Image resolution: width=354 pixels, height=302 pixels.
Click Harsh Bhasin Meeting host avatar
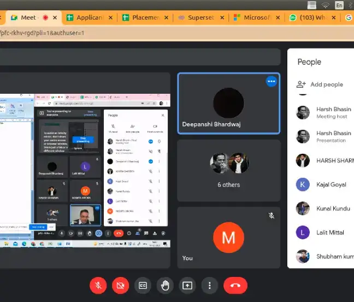(x=303, y=113)
